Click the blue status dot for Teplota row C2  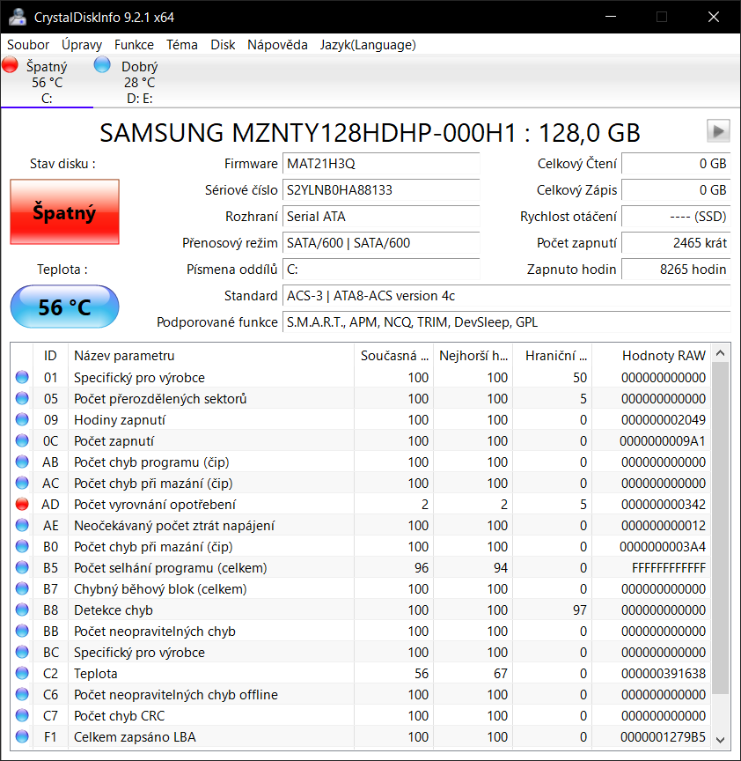22,674
